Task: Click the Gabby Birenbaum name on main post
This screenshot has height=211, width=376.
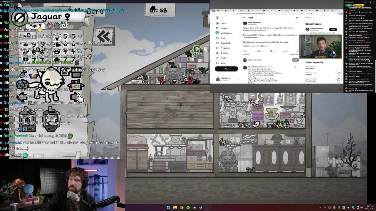Action: point(254,22)
